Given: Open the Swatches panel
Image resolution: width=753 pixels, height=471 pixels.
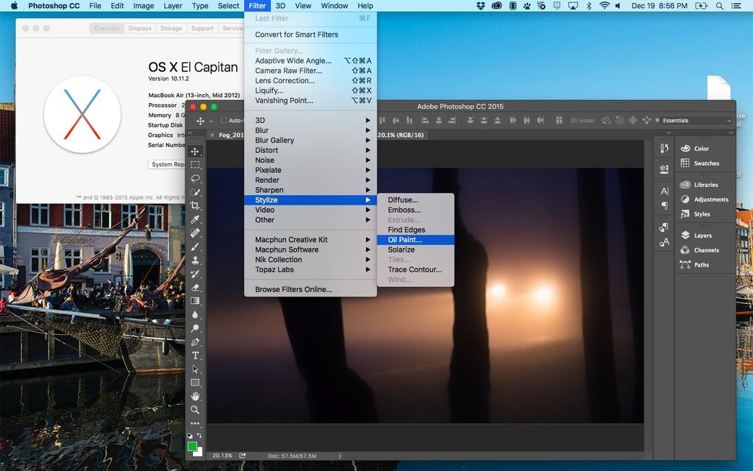Looking at the screenshot, I should coord(706,163).
